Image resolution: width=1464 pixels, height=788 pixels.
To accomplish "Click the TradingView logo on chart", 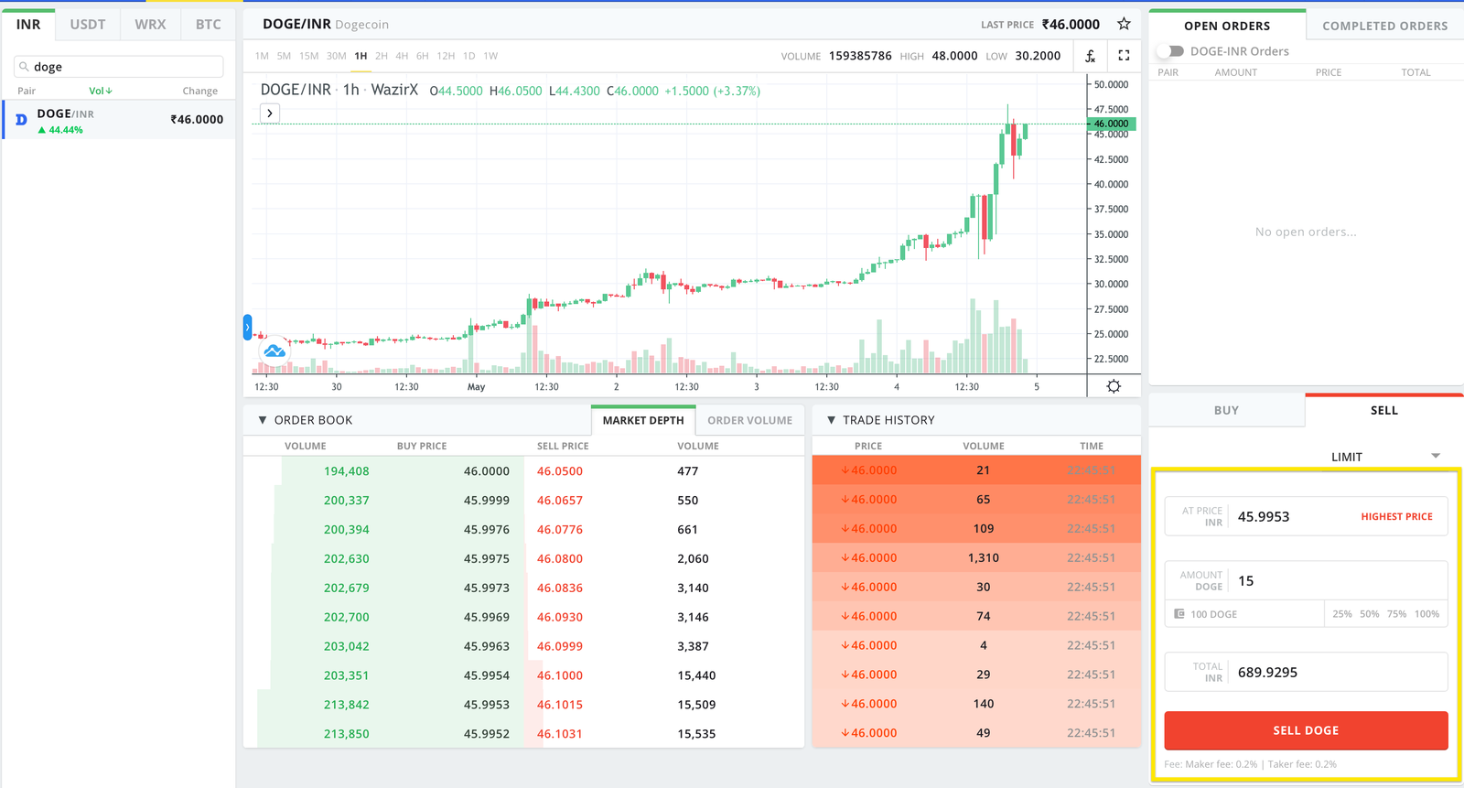I will point(274,351).
